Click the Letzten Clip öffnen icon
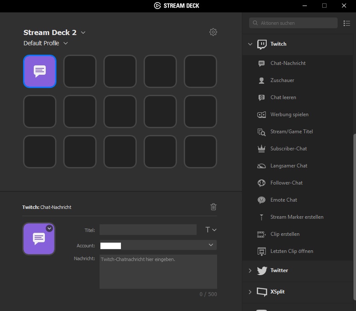 click(x=262, y=251)
